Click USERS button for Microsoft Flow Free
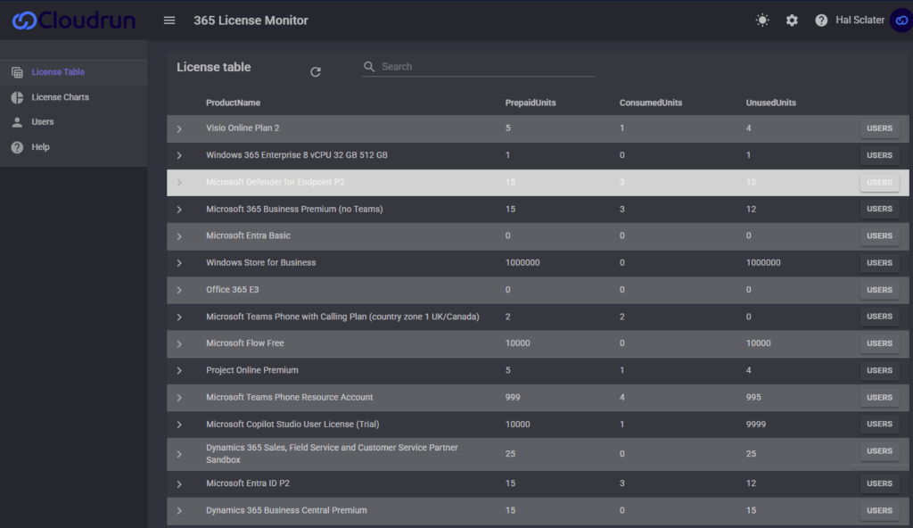913x528 pixels. point(879,343)
